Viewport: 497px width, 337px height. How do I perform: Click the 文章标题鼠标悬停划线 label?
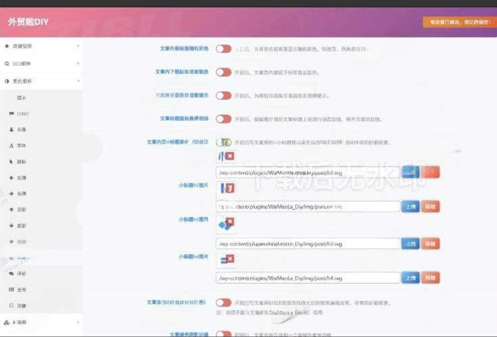coord(184,118)
